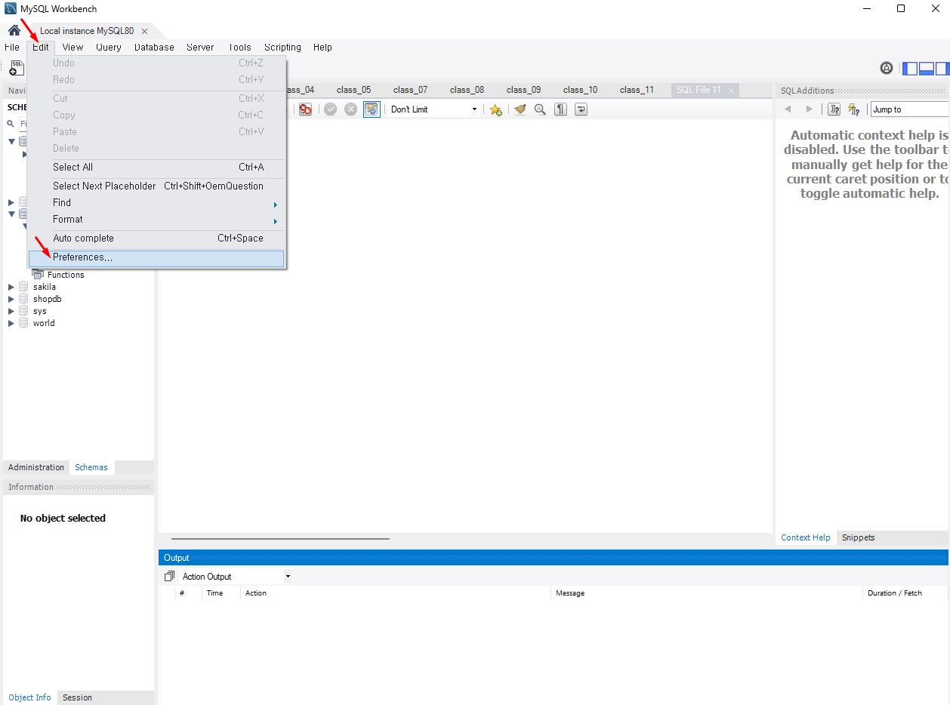
Task: Switch to the class_08 tab
Action: 467,90
